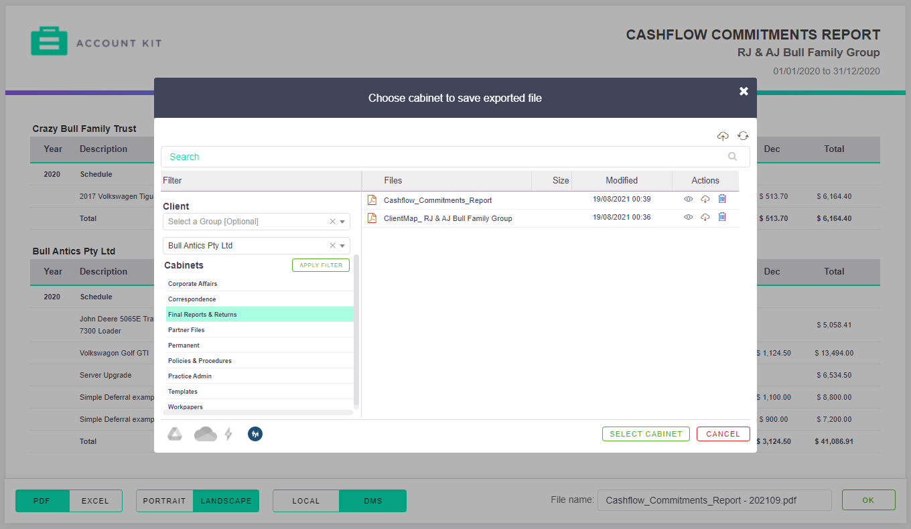
Task: Switch export format to Excel
Action: (95, 501)
